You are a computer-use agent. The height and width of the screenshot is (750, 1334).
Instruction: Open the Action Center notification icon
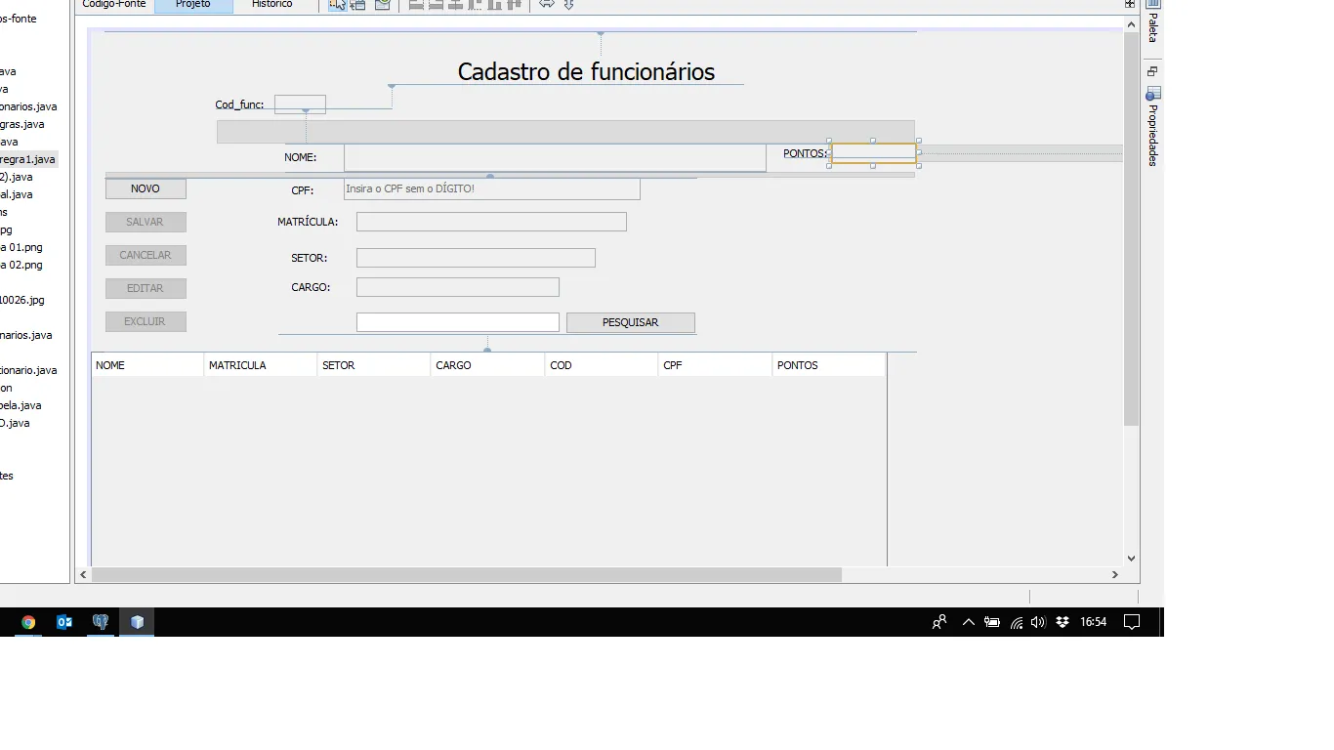pos(1132,622)
